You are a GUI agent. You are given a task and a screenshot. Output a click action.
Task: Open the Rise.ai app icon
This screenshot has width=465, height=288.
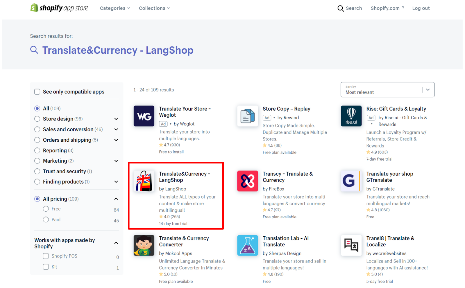[x=351, y=116]
